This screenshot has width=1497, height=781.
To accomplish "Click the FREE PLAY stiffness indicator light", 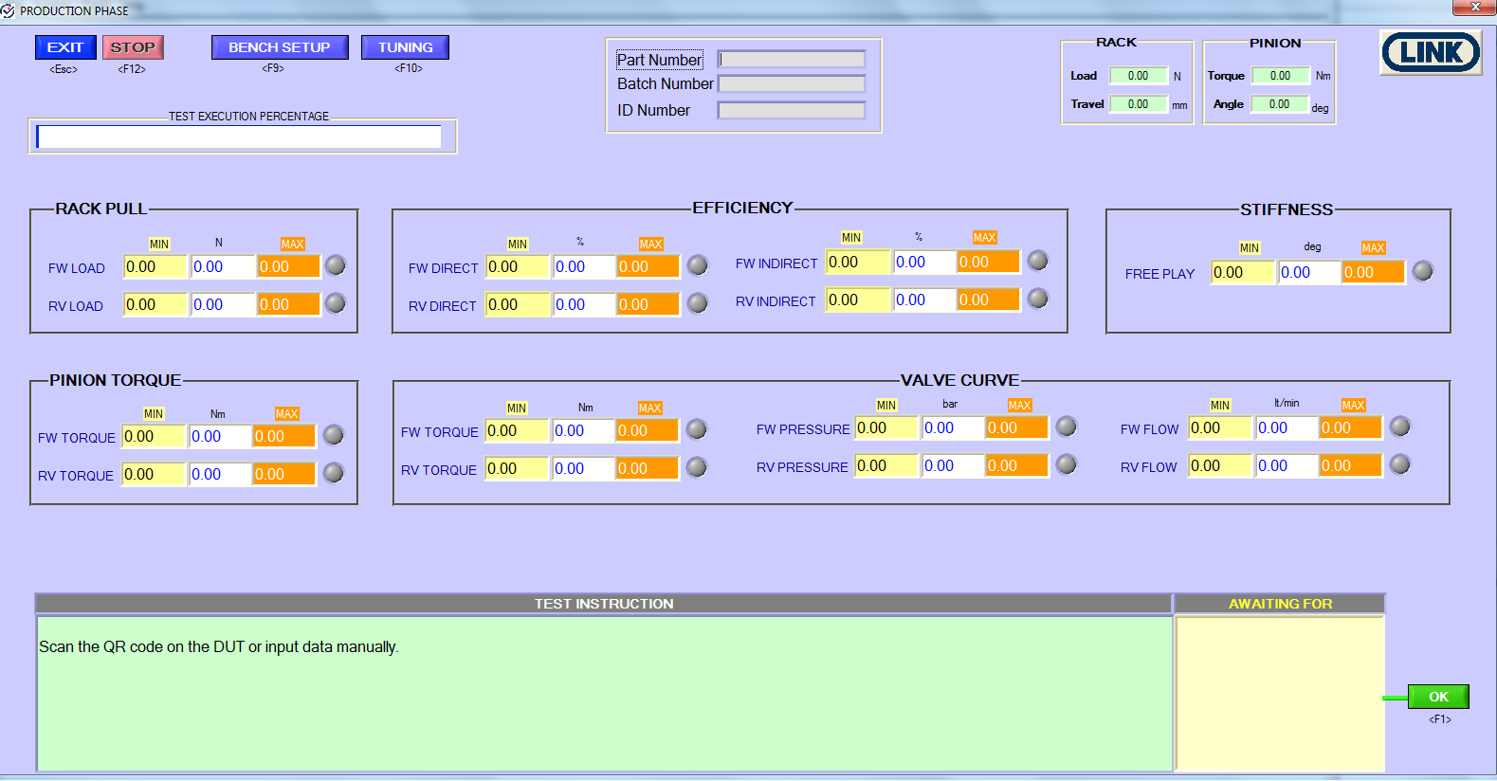I will (x=1423, y=271).
